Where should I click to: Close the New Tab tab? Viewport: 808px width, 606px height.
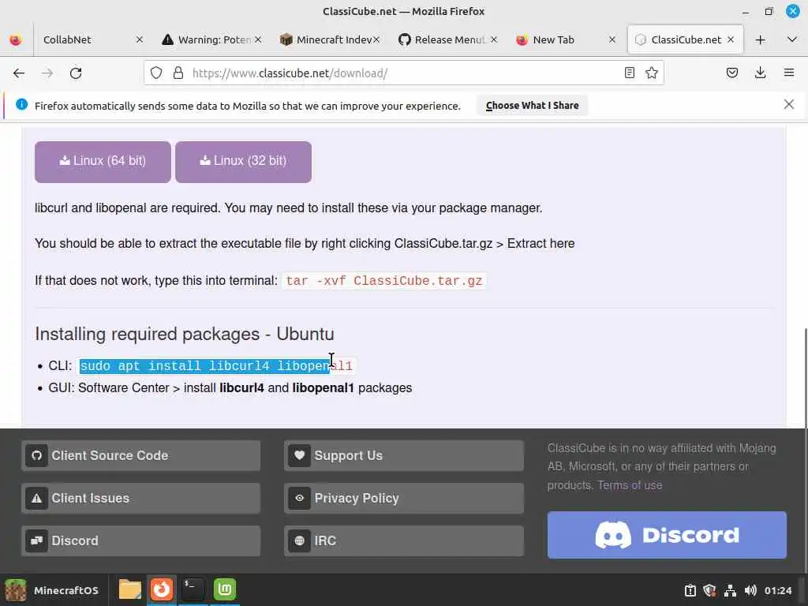pos(612,39)
